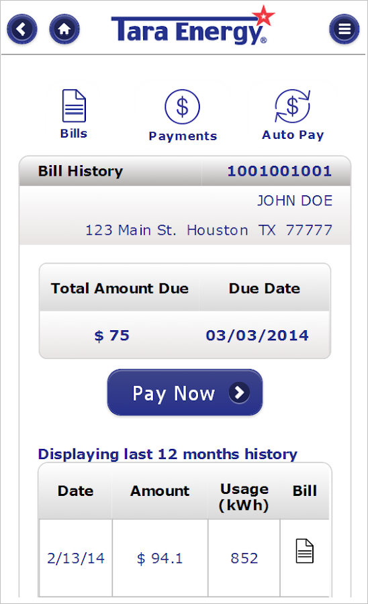This screenshot has height=604, width=368.
Task: Tap the back arrow button
Action: tap(22, 29)
